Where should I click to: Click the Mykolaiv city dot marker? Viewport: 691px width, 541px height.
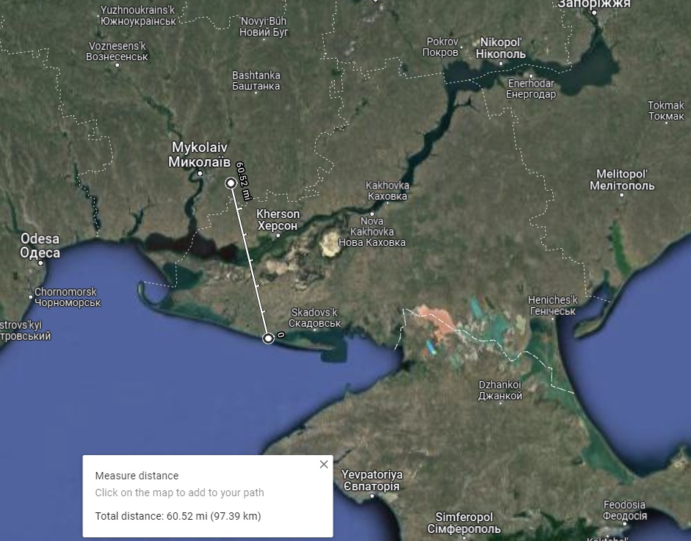[200, 173]
